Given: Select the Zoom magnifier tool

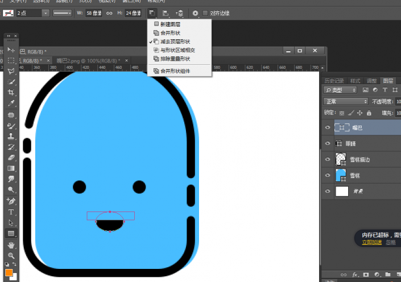Looking at the screenshot, I should 11,256.
